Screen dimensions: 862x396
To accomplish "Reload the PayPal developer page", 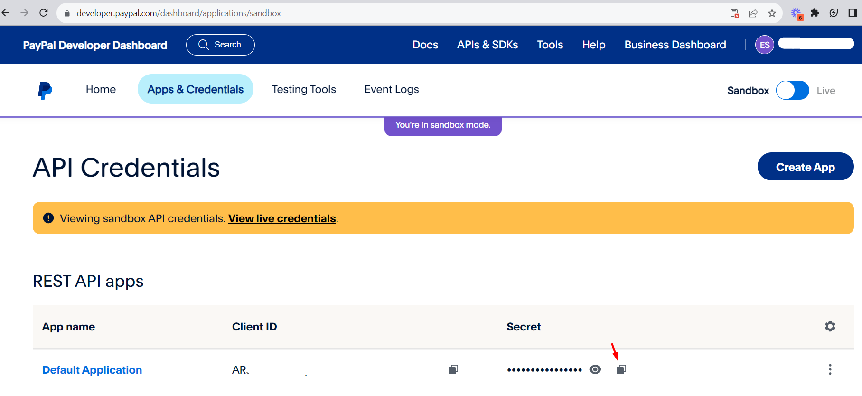I will pyautogui.click(x=44, y=13).
